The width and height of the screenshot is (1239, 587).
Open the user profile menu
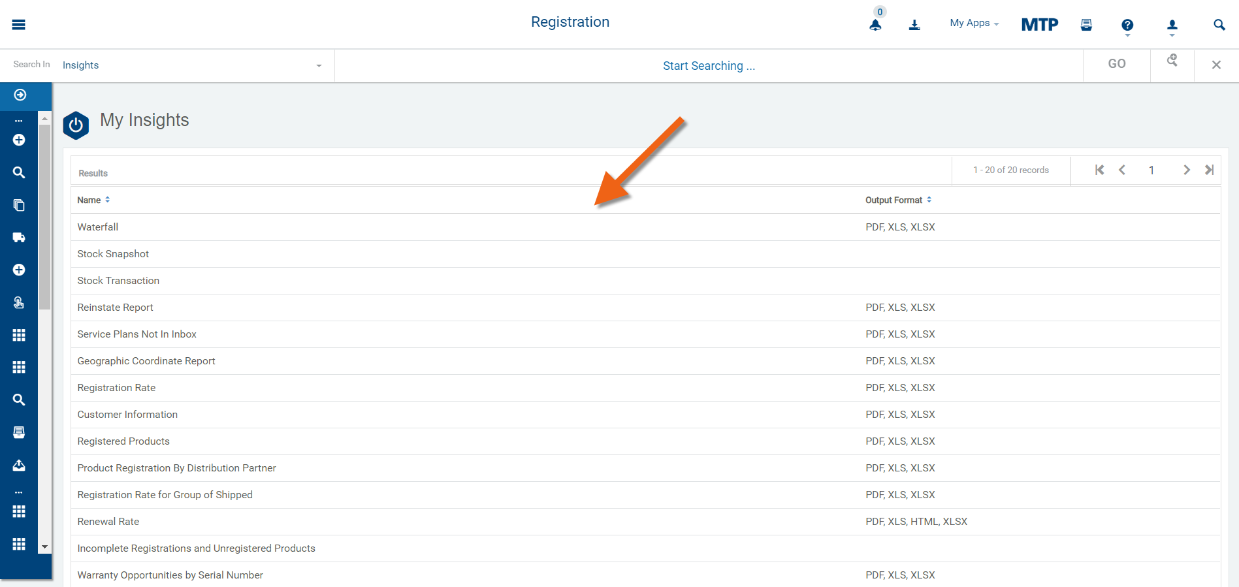(1172, 25)
